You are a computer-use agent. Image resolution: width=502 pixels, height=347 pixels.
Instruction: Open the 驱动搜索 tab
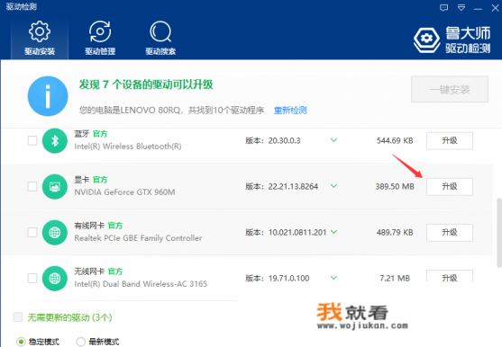160,39
